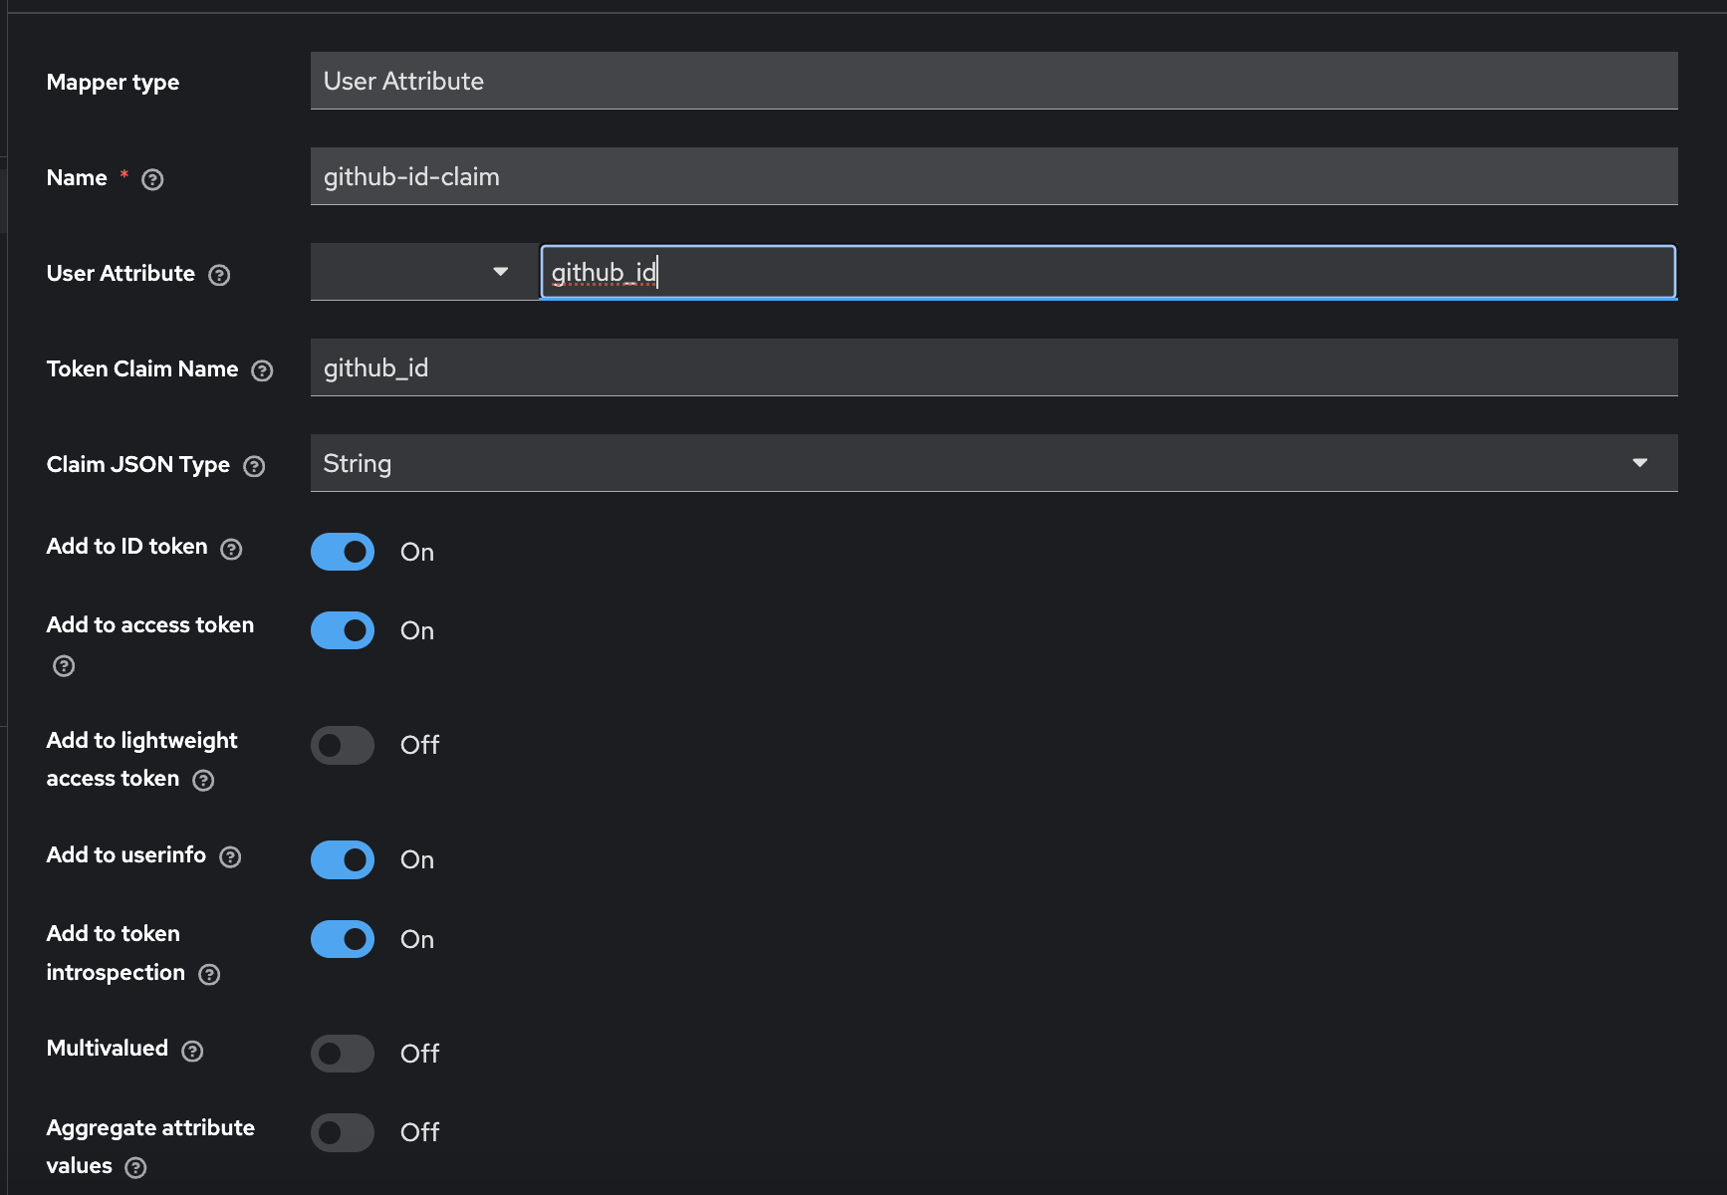Click Aggregate attribute values help icon
Image resolution: width=1727 pixels, height=1195 pixels.
coord(135,1167)
